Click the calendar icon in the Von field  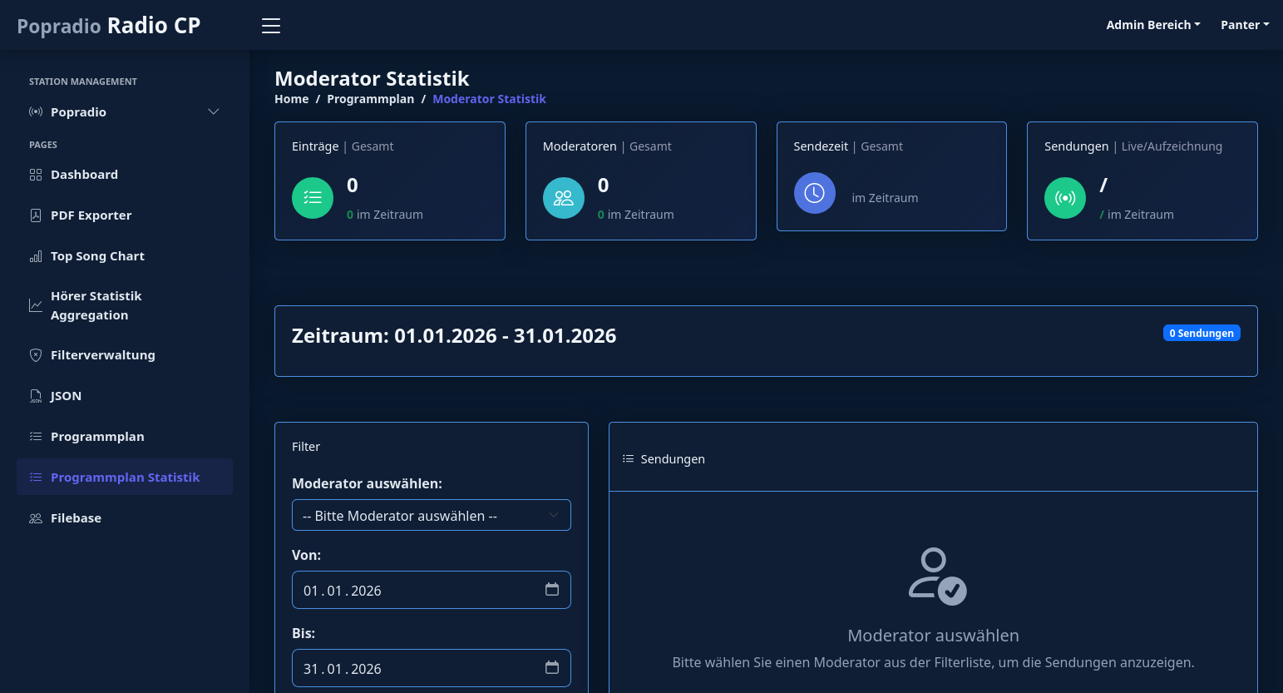tap(552, 589)
